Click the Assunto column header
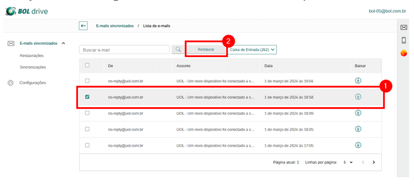414x186 pixels. [184, 66]
